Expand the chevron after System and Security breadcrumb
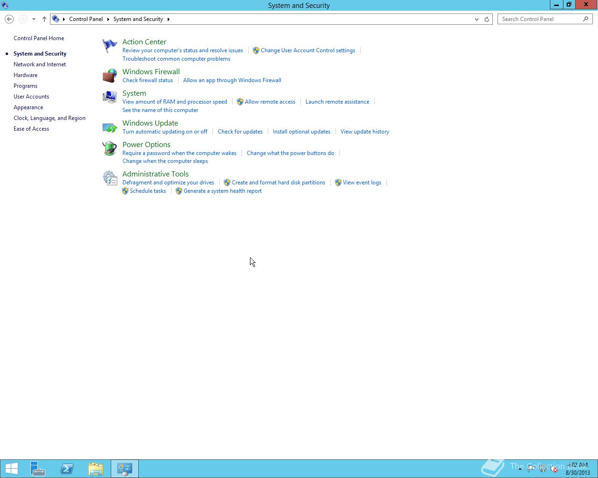 [x=168, y=19]
